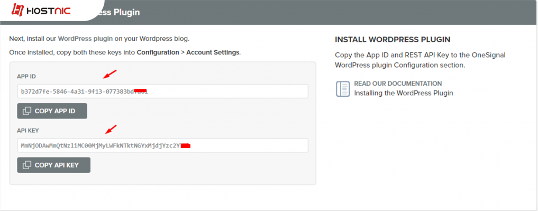Click the COPY API KEY button
The image size is (538, 211).
click(x=54, y=165)
